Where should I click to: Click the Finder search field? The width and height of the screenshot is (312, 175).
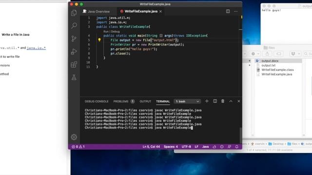coord(308,53)
